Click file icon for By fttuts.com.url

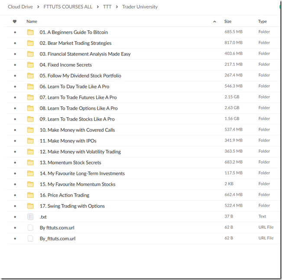click(30, 227)
